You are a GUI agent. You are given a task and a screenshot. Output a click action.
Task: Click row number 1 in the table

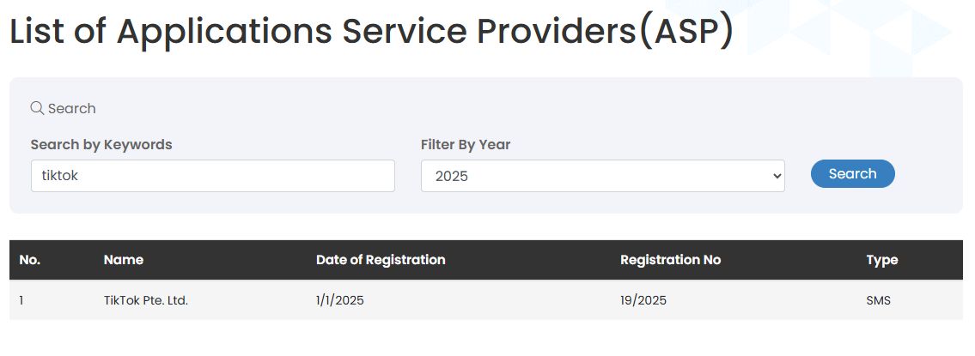[x=21, y=300]
